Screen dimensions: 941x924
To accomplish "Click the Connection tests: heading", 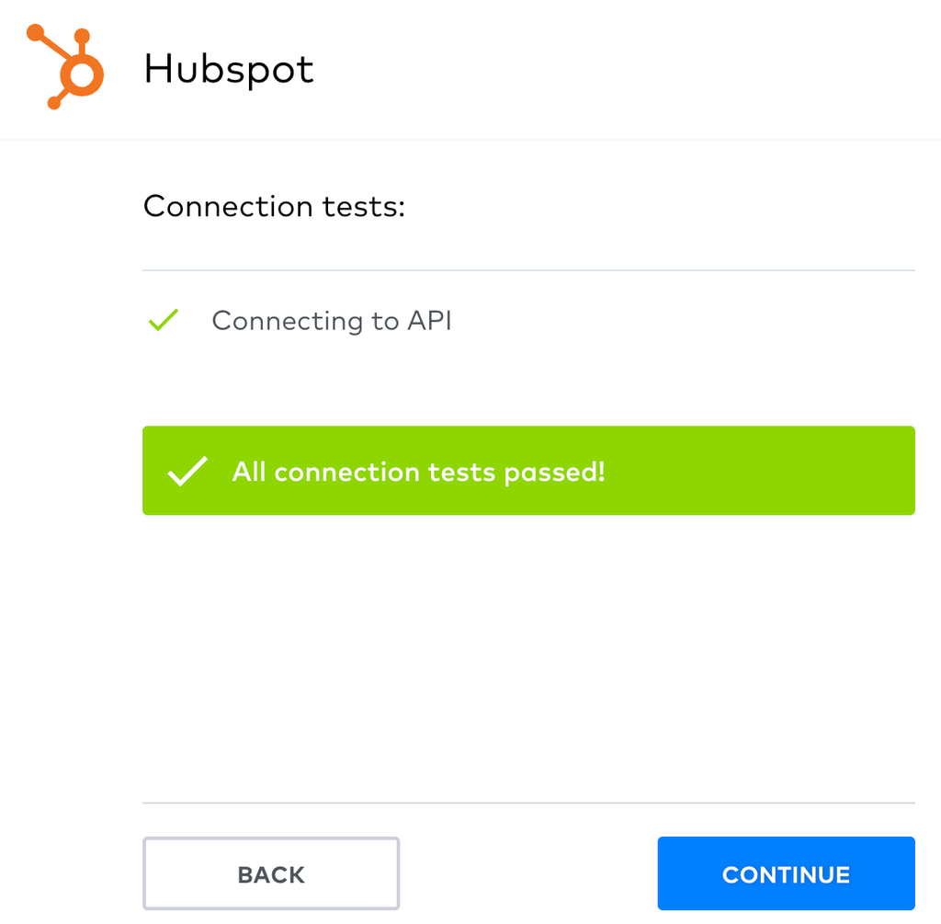I will click(274, 207).
